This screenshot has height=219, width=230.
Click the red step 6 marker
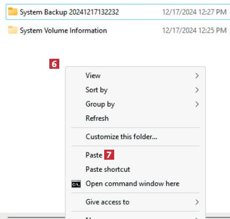click(x=54, y=64)
